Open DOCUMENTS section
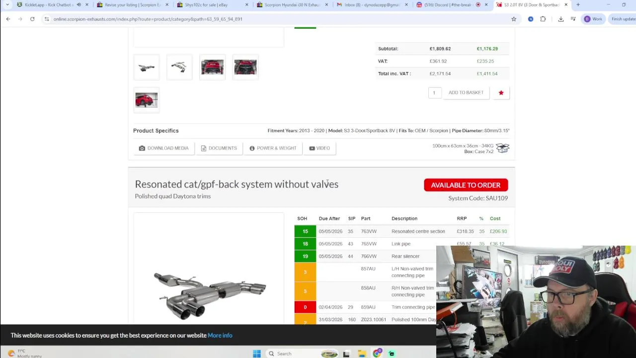This screenshot has width=636, height=358. [x=219, y=148]
